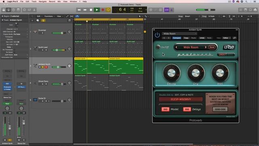The image size is (259, 146).
Task: Open the Mix menu
Action: tap(59, 2)
